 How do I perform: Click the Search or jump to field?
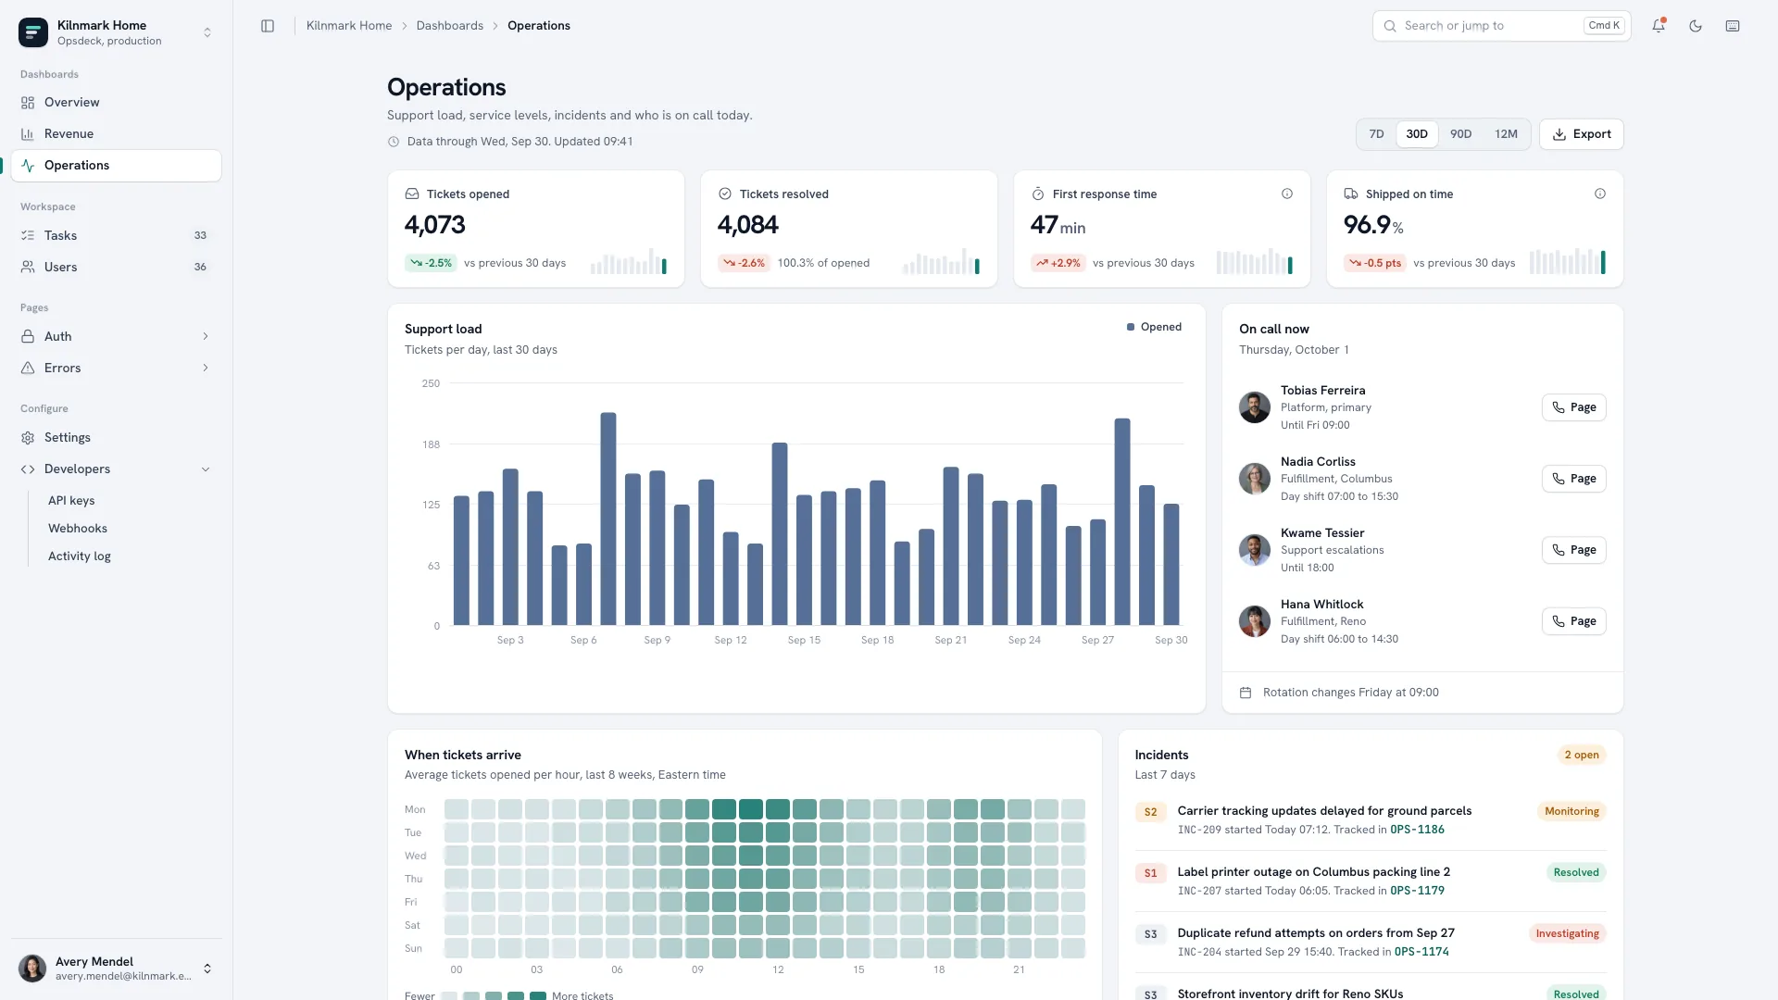point(1501,26)
